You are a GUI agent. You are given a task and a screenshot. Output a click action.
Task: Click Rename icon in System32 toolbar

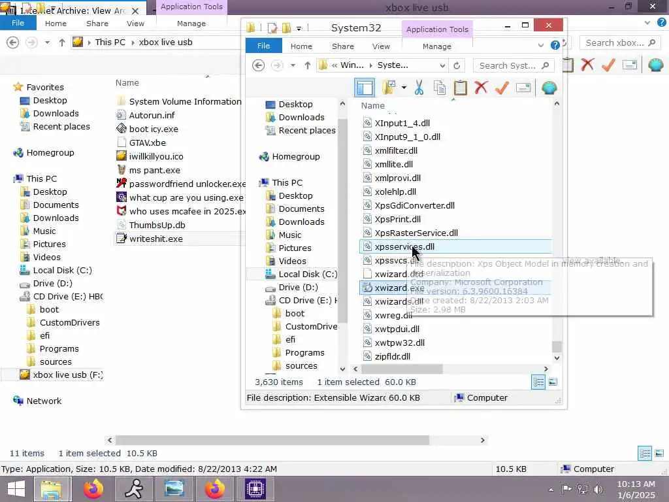pos(523,88)
